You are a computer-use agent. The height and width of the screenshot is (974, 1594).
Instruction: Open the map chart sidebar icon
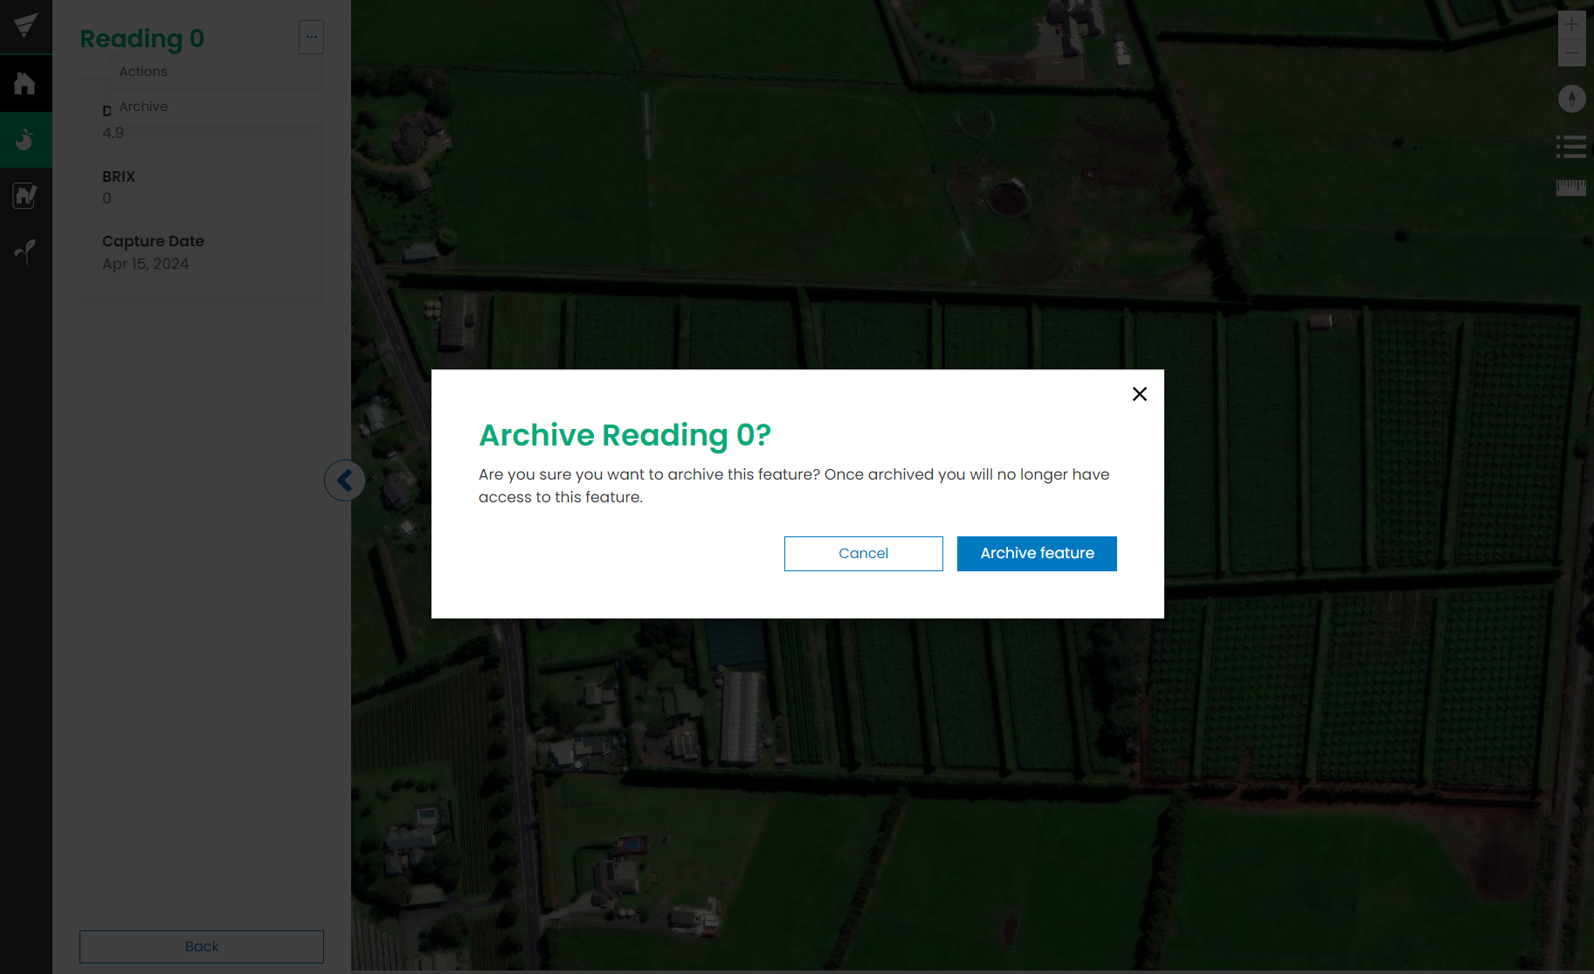coord(25,196)
